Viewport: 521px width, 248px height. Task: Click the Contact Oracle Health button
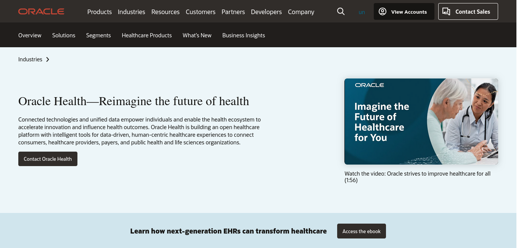(x=48, y=159)
